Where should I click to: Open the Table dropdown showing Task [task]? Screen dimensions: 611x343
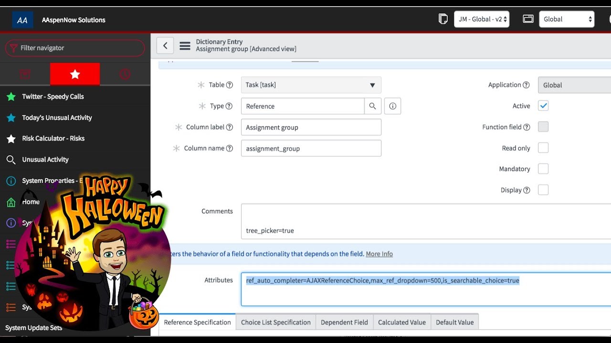(311, 85)
